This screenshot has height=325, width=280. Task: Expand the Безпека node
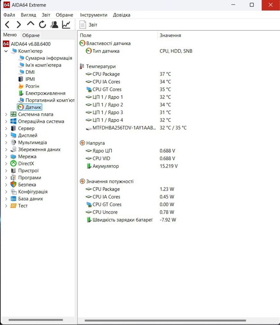click(6, 185)
